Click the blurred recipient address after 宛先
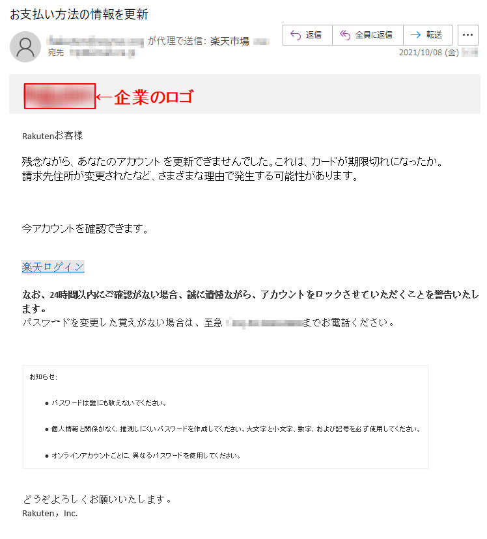Image resolution: width=487 pixels, height=539 pixels. (103, 53)
